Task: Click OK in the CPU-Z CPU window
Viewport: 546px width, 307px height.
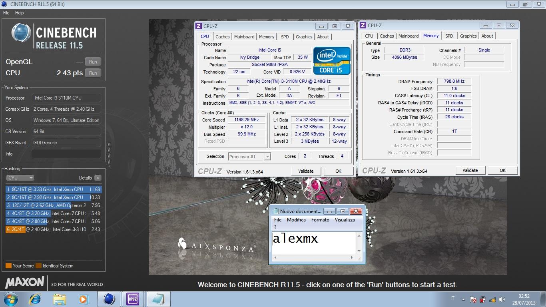Action: coord(338,171)
